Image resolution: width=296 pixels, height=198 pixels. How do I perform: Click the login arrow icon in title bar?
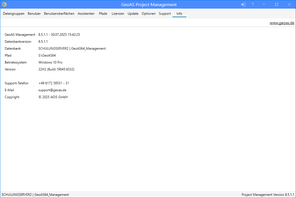[x=243, y=4]
